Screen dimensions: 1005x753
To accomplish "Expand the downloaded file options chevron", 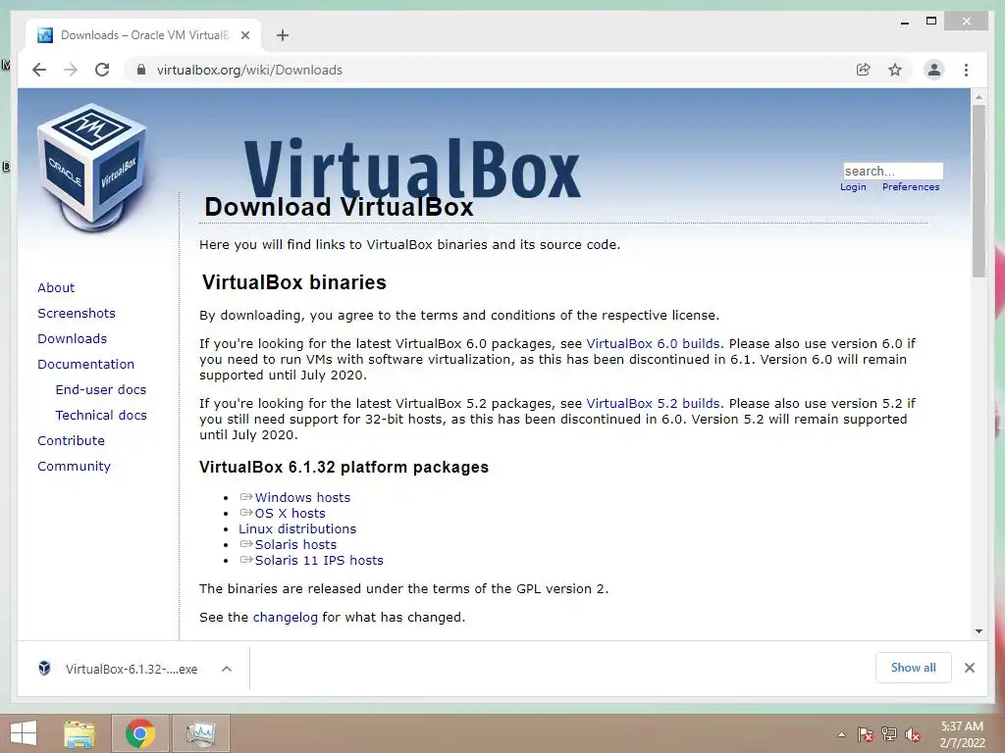I will 227,669.
